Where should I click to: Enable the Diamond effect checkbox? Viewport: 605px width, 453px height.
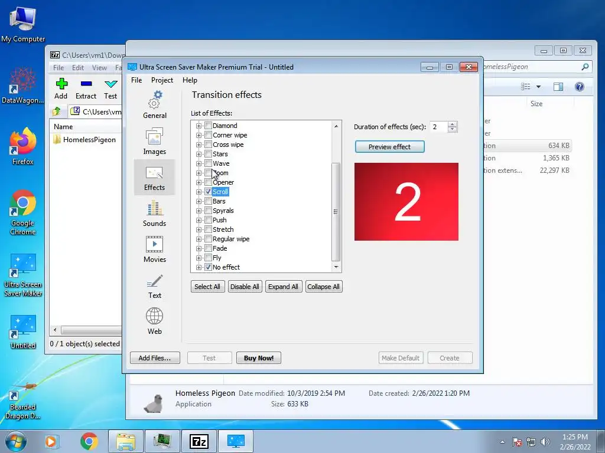[x=209, y=126]
